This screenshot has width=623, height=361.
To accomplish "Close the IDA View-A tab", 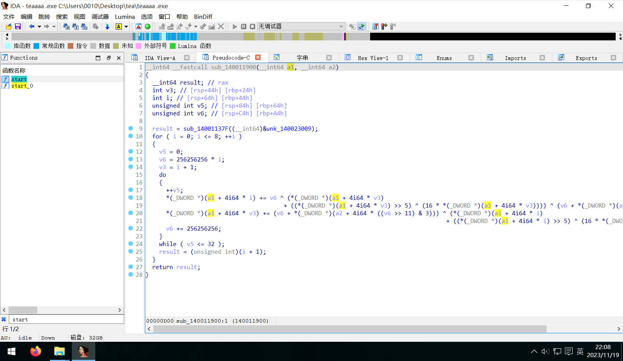I will (x=187, y=58).
